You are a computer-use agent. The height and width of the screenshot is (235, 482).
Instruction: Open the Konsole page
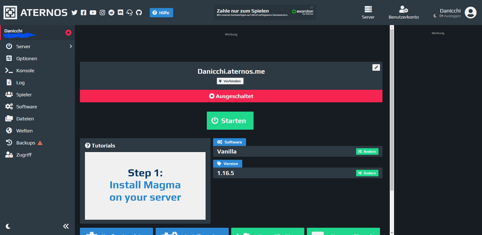[37, 70]
